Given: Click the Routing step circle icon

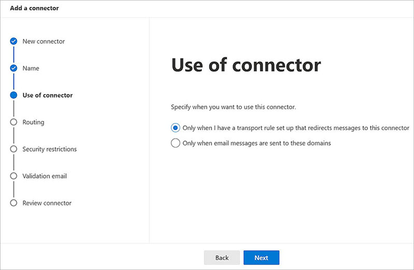Looking at the screenshot, I should point(13,122).
